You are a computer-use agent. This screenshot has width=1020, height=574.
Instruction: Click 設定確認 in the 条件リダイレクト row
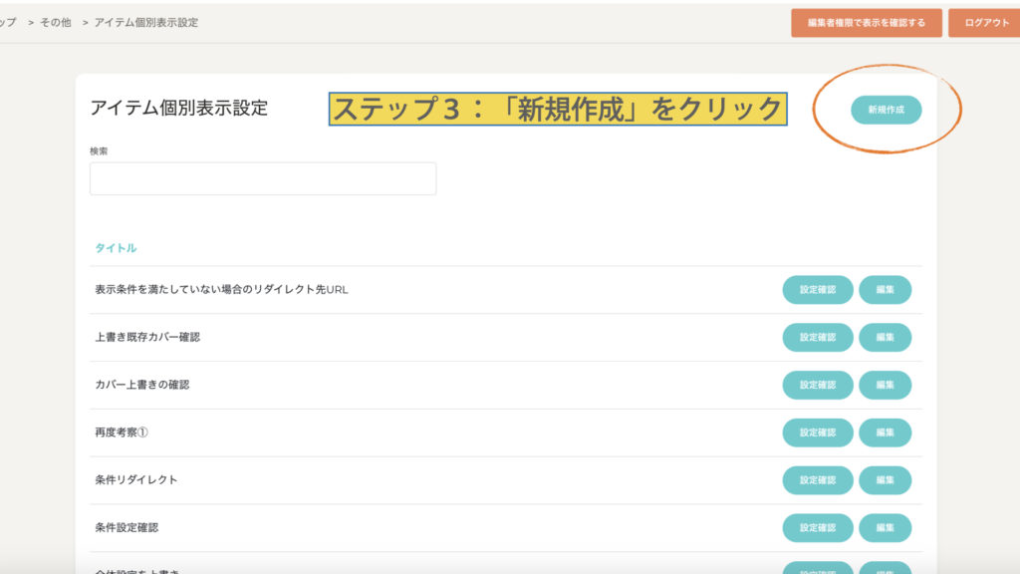(817, 480)
